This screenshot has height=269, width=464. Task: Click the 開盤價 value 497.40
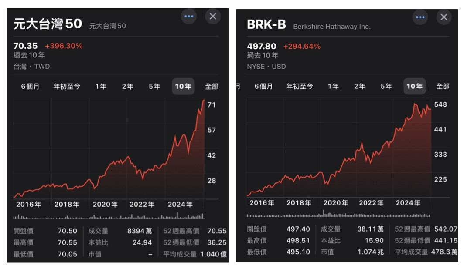pos(298,229)
